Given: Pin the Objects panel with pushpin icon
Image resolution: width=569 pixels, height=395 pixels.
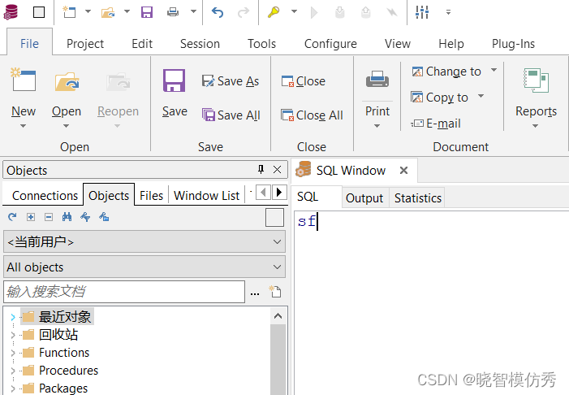Looking at the screenshot, I should [261, 169].
